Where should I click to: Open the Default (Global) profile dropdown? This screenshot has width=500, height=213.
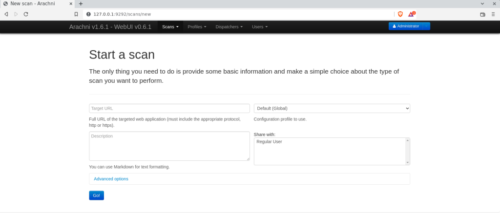[332, 108]
